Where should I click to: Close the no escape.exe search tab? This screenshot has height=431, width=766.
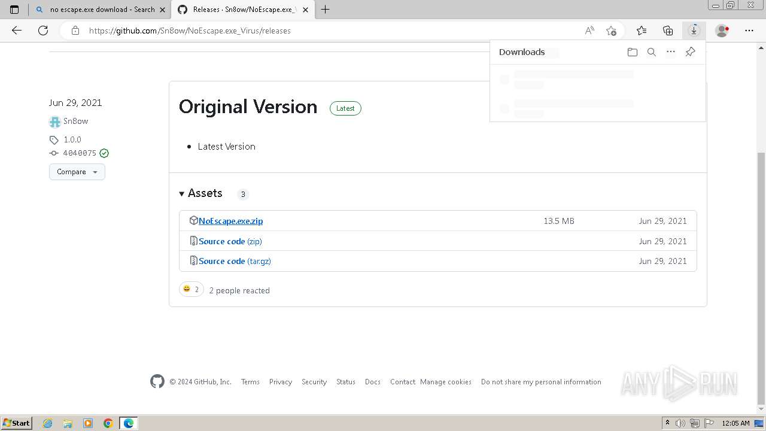(x=162, y=10)
